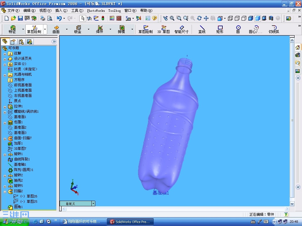Click the Windows 开始 Start button
Screen dimensions: 302x226
(x=15, y=222)
